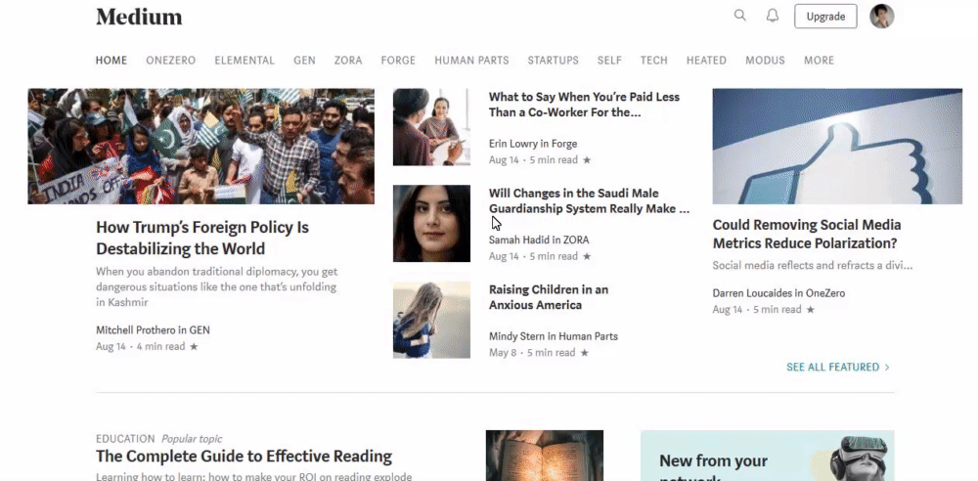Click SEE ALL FEATURED link
Viewport: 978px width, 481px height.
pos(838,367)
